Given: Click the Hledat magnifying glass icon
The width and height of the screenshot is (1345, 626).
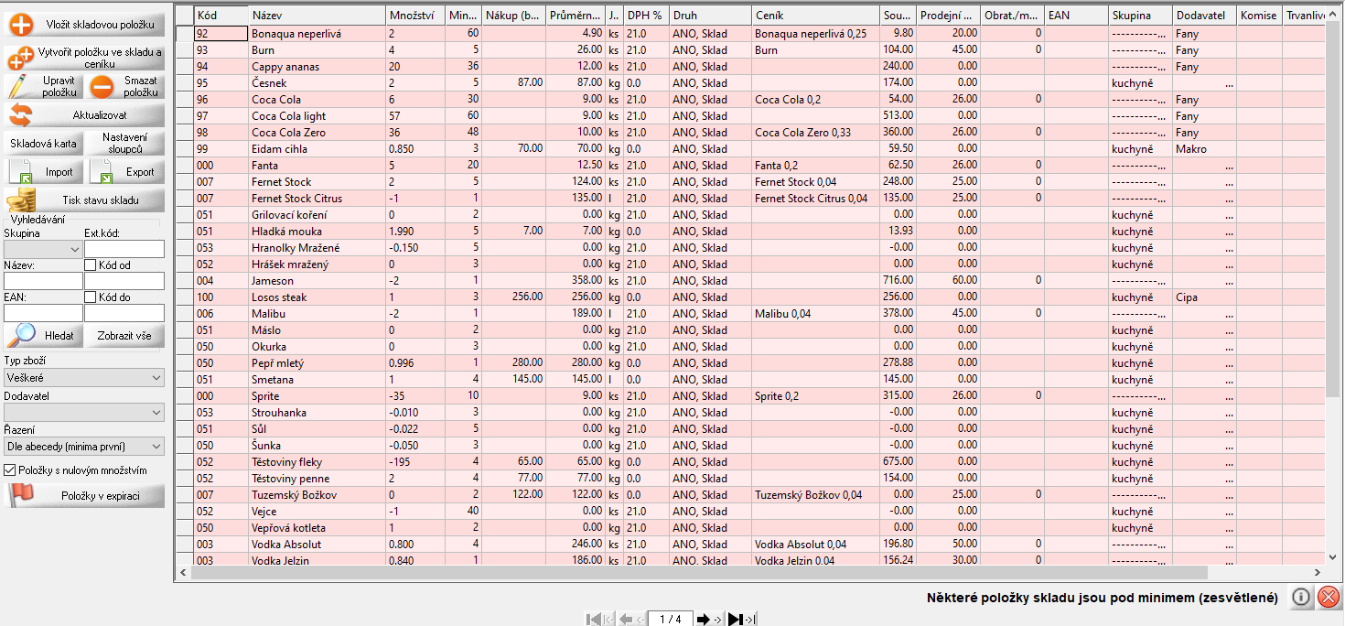Looking at the screenshot, I should (20, 336).
